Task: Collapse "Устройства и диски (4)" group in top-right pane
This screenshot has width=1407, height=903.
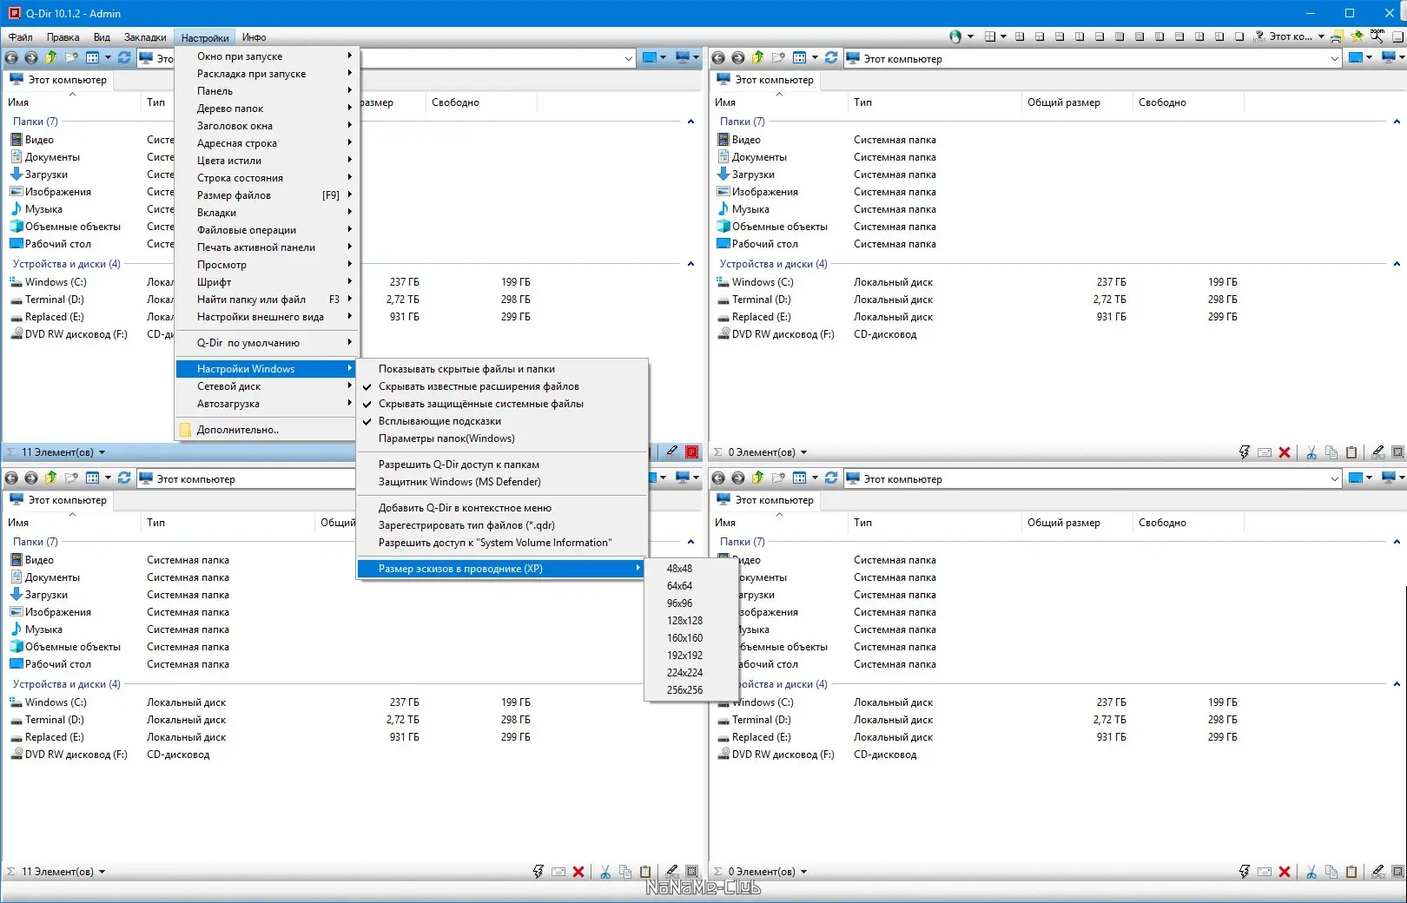Action: point(1397,264)
